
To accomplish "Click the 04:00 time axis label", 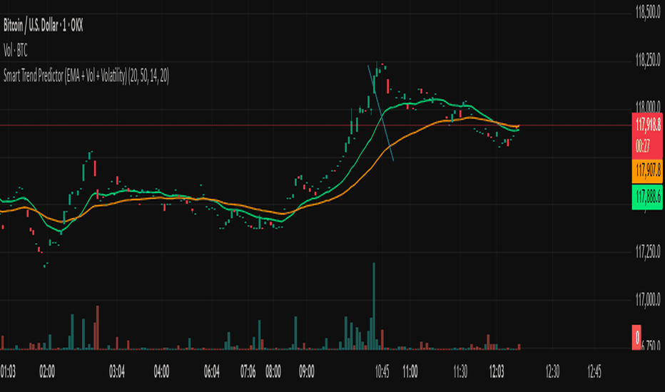I will click(x=161, y=372).
